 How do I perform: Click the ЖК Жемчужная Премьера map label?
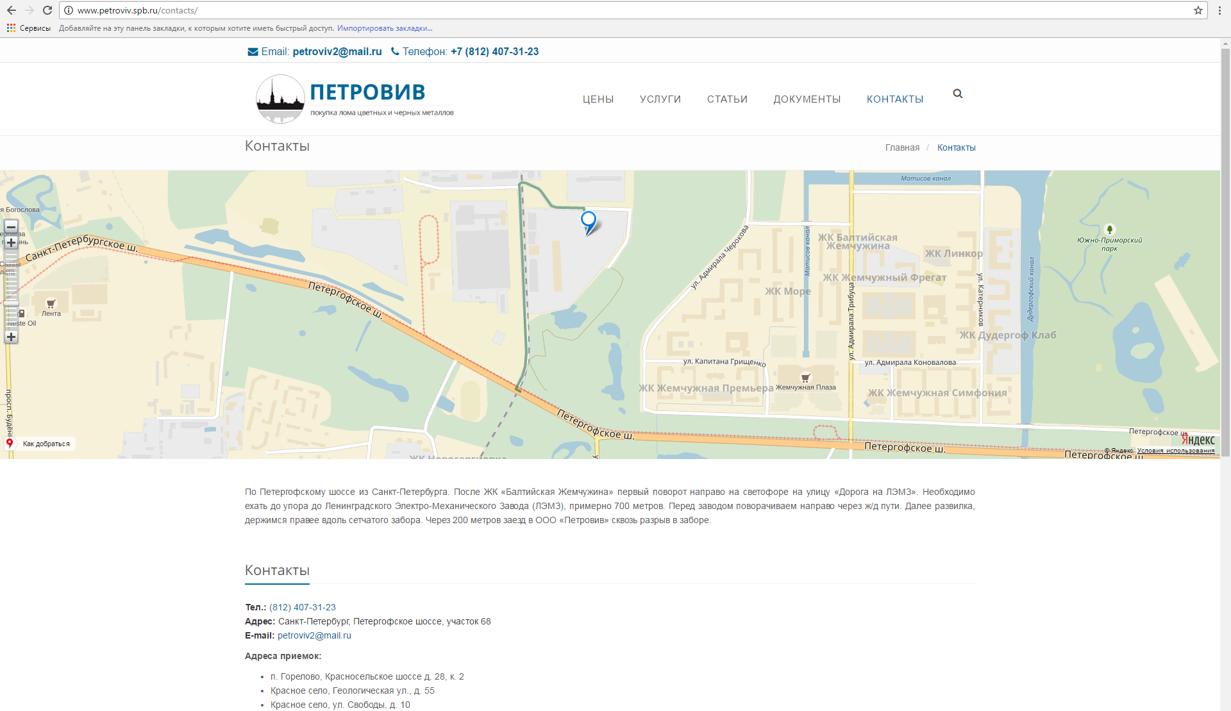click(x=706, y=389)
